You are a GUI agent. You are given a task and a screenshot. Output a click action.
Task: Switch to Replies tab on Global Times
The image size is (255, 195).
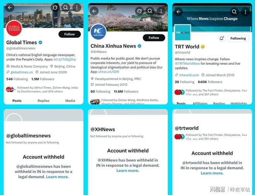coord(44,101)
